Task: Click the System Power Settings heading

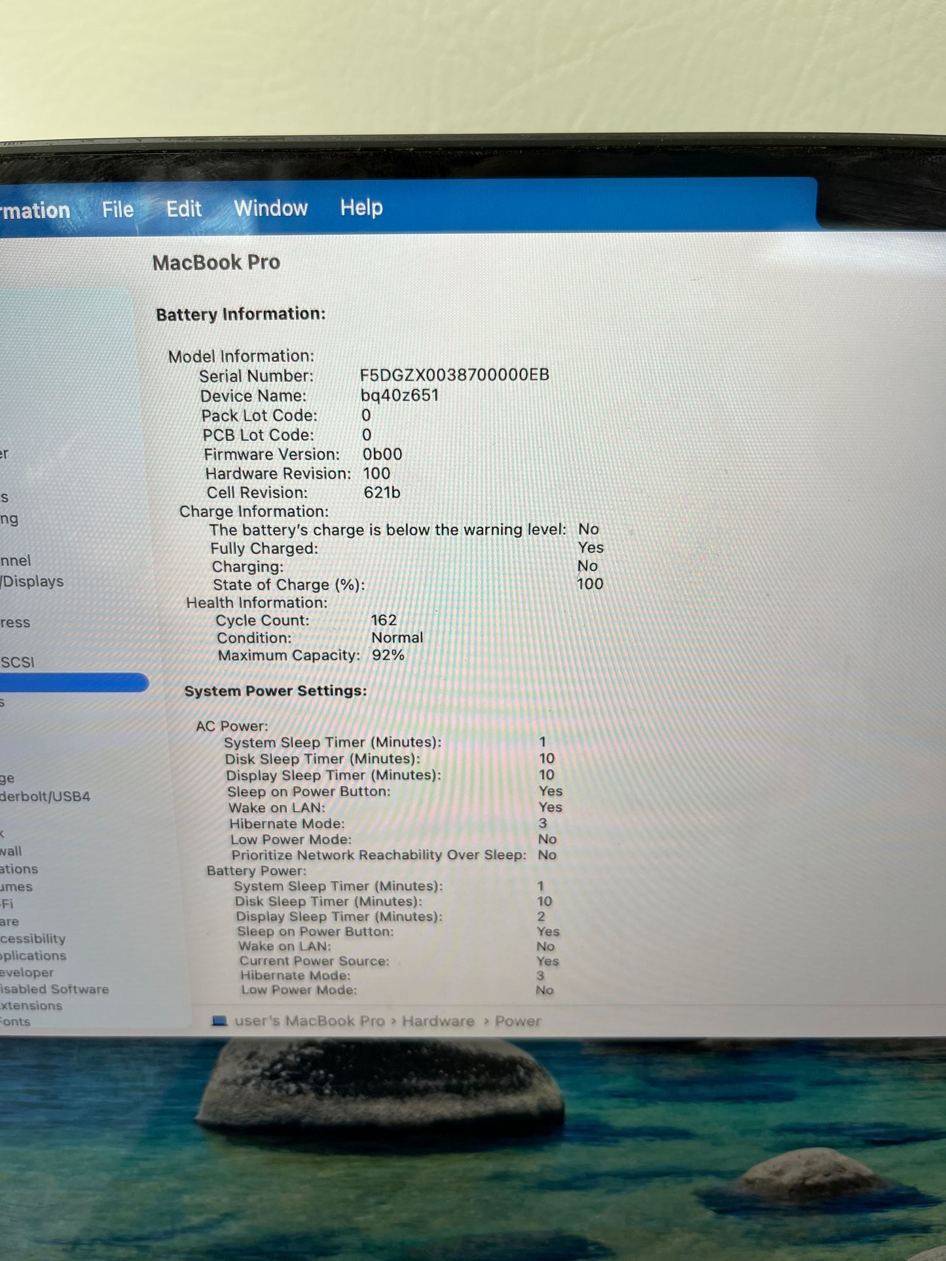Action: pos(276,691)
